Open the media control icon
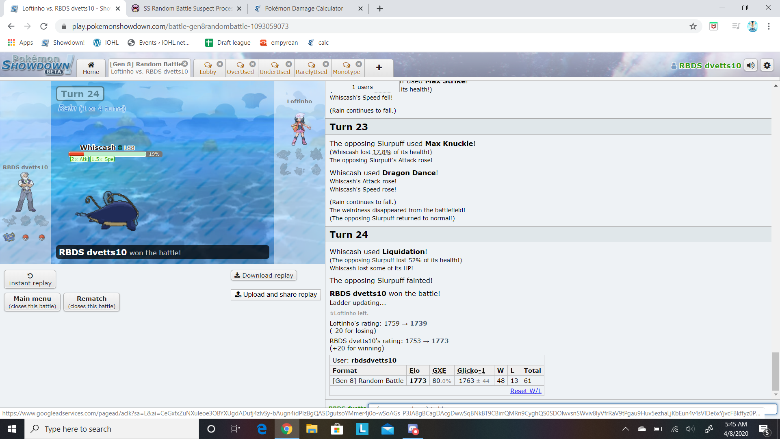 click(736, 26)
